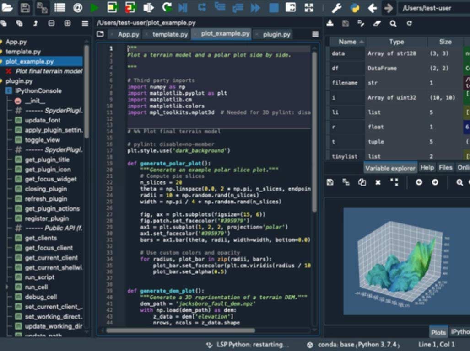This screenshot has width=470, height=351.
Task: Click the magnifier search icon in variable explorer
Action: (393, 23)
